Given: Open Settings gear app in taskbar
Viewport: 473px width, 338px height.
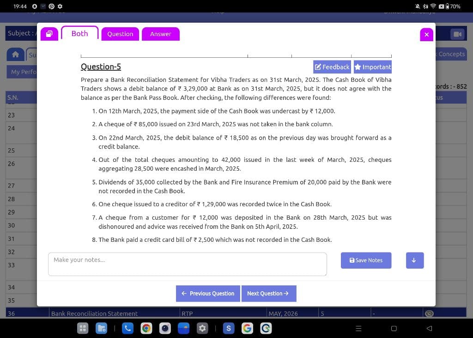Looking at the screenshot, I should (202, 328).
